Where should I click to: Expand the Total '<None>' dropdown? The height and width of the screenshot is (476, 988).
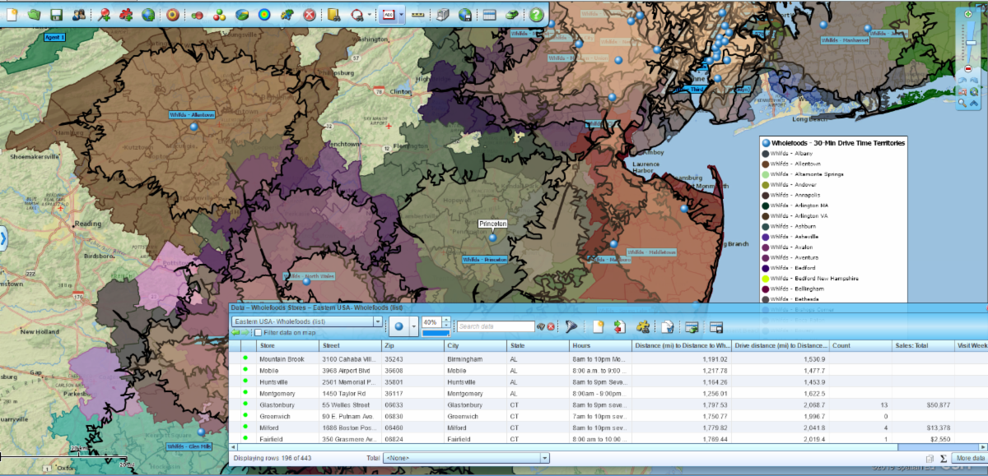544,458
